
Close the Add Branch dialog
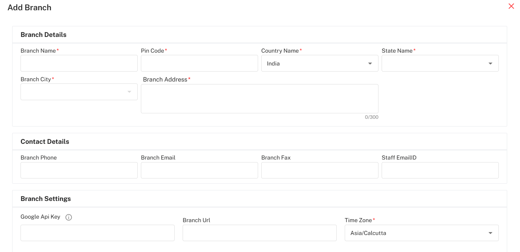tap(511, 6)
